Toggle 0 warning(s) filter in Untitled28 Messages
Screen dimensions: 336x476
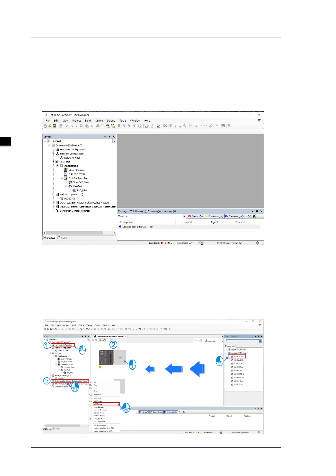point(157,412)
